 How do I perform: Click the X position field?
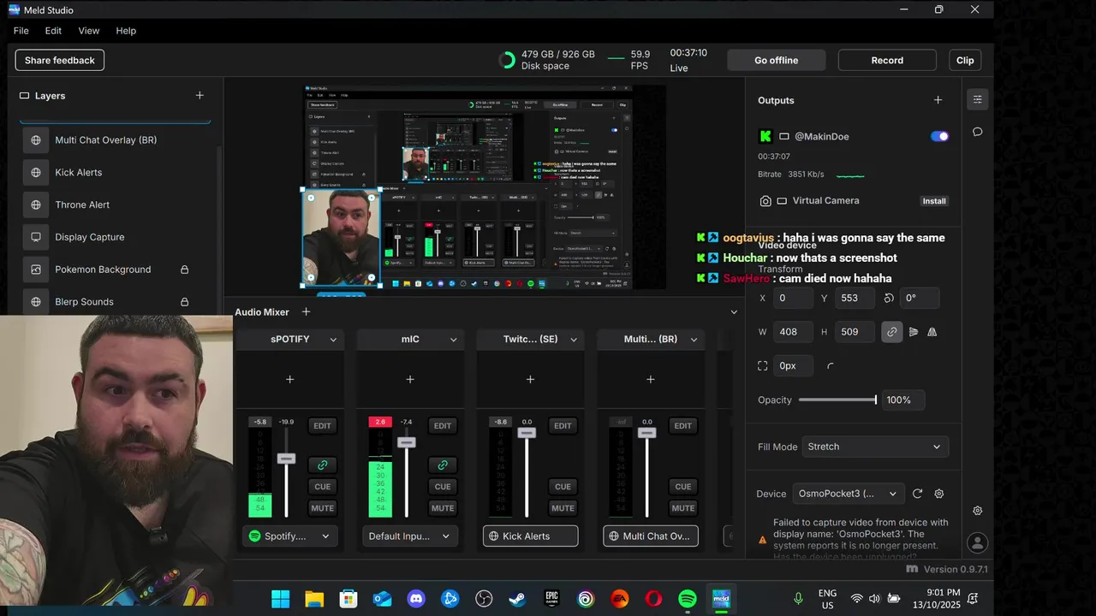[x=794, y=298]
